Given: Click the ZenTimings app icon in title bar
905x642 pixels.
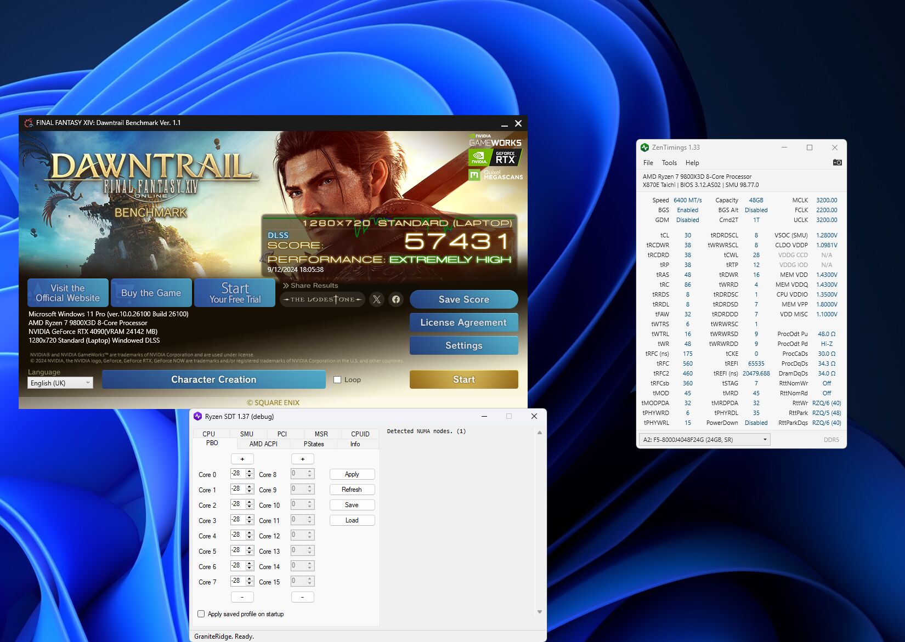Looking at the screenshot, I should point(645,147).
